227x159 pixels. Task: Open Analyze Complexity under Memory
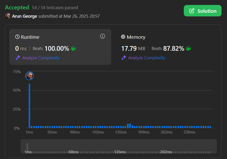coord(147,58)
